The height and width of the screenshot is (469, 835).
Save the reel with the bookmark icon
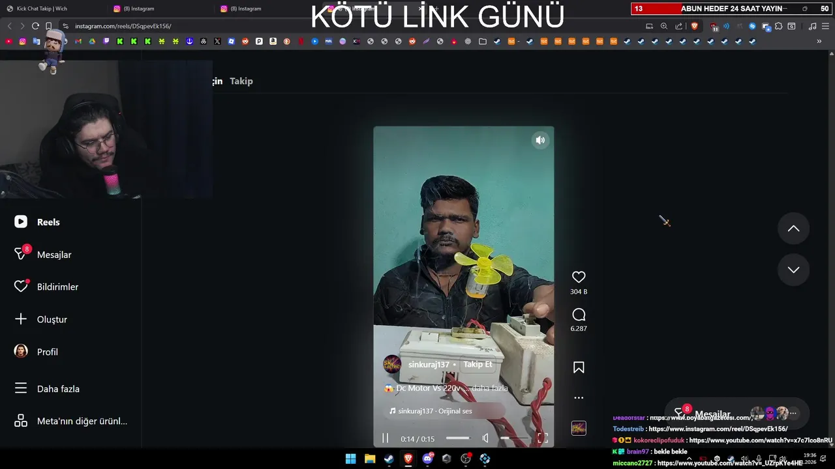579,367
